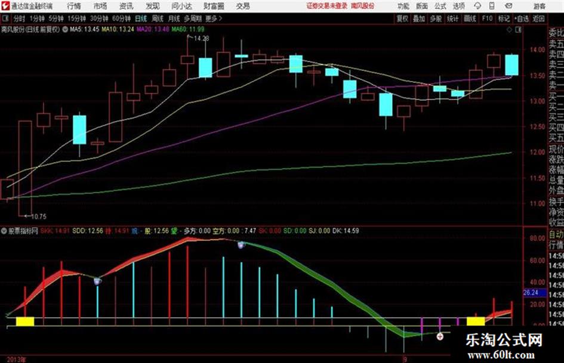Viewport: 564px width, 363px height.
Task: Click the MA5: 13.45 label
Action: point(84,29)
